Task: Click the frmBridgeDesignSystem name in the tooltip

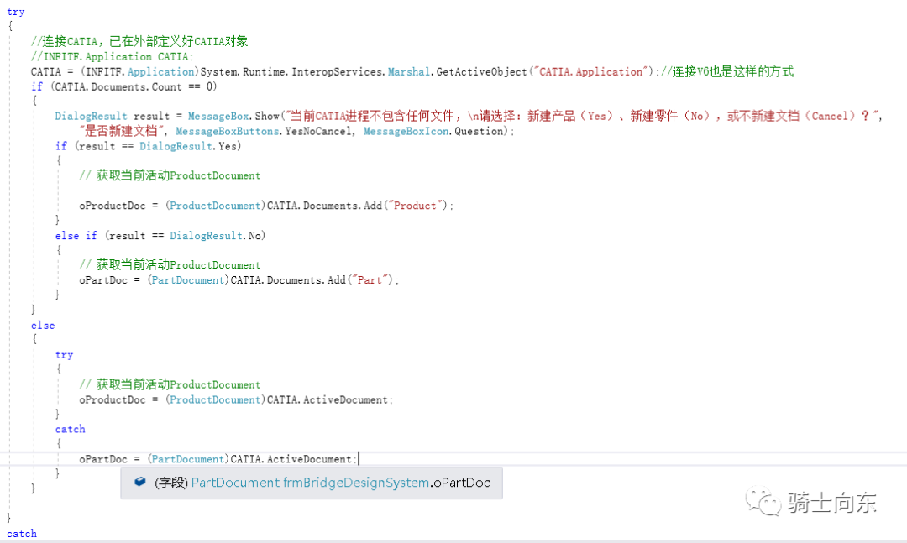Action: pos(356,483)
